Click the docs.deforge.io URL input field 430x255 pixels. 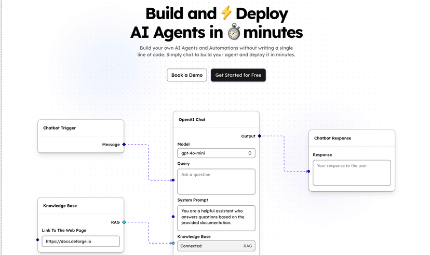80,241
